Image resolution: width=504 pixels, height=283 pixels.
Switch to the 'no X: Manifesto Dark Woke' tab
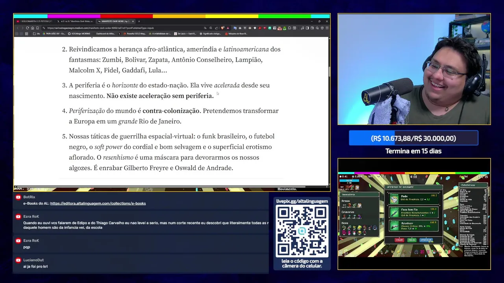tap(75, 21)
